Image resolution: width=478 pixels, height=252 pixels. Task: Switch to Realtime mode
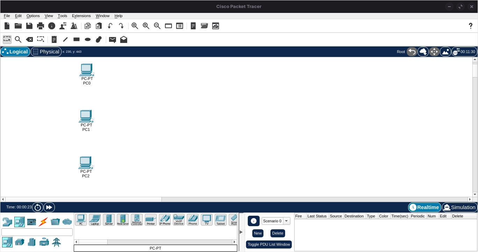click(x=425, y=207)
